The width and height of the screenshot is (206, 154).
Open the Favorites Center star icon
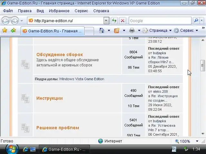(5, 30)
